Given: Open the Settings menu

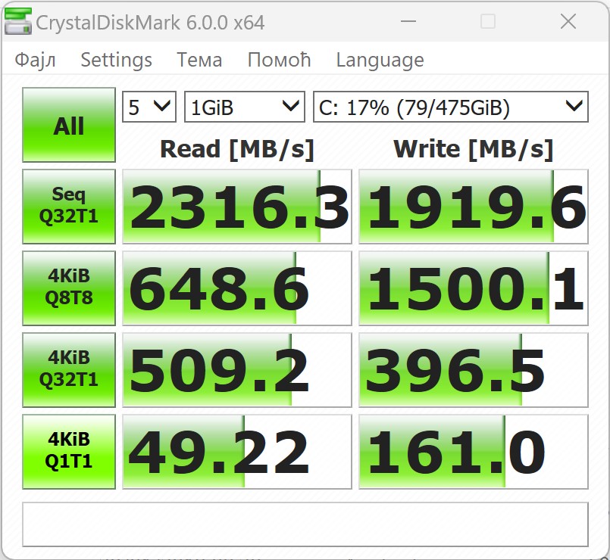Looking at the screenshot, I should point(116,60).
